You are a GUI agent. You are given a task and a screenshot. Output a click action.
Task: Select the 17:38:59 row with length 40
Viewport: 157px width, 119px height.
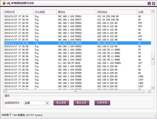click(x=77, y=70)
